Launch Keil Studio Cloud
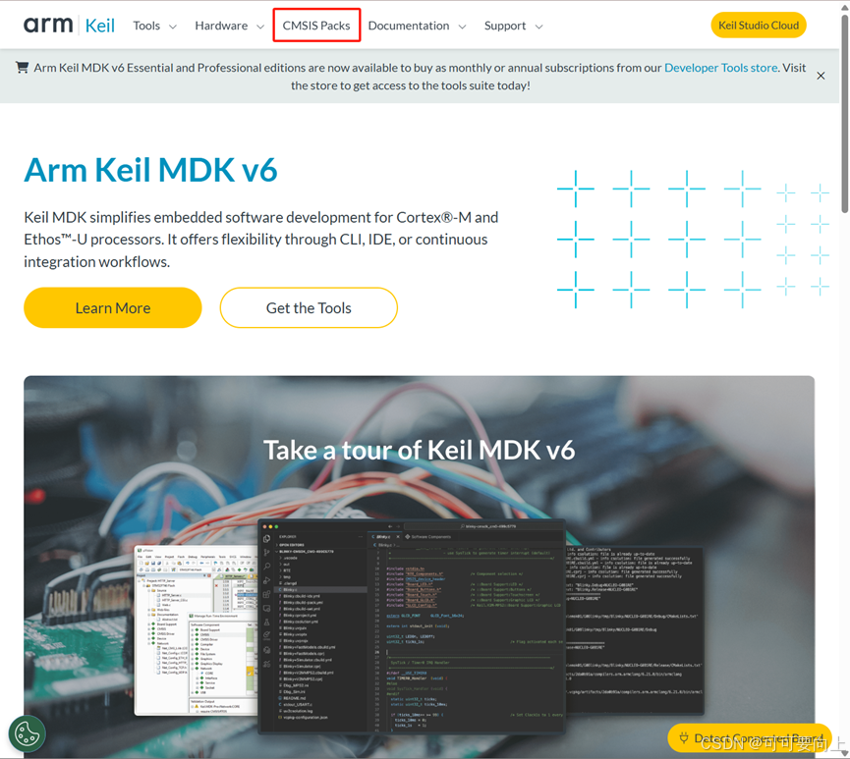 759,26
